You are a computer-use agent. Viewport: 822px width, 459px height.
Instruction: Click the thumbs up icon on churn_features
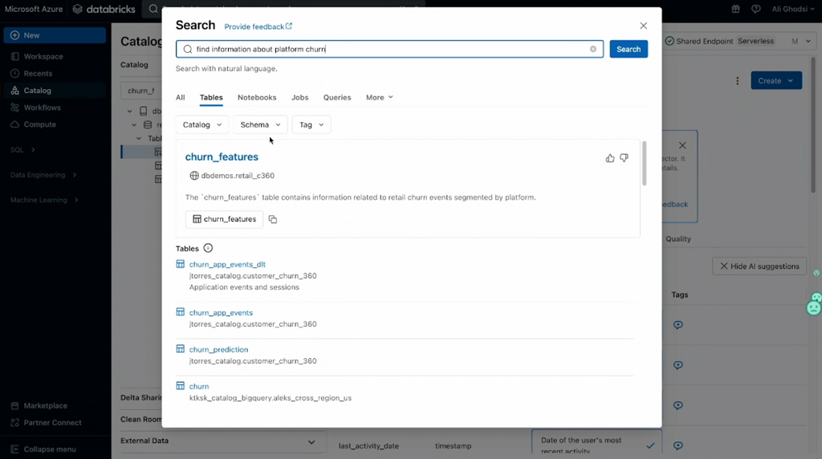pos(610,158)
